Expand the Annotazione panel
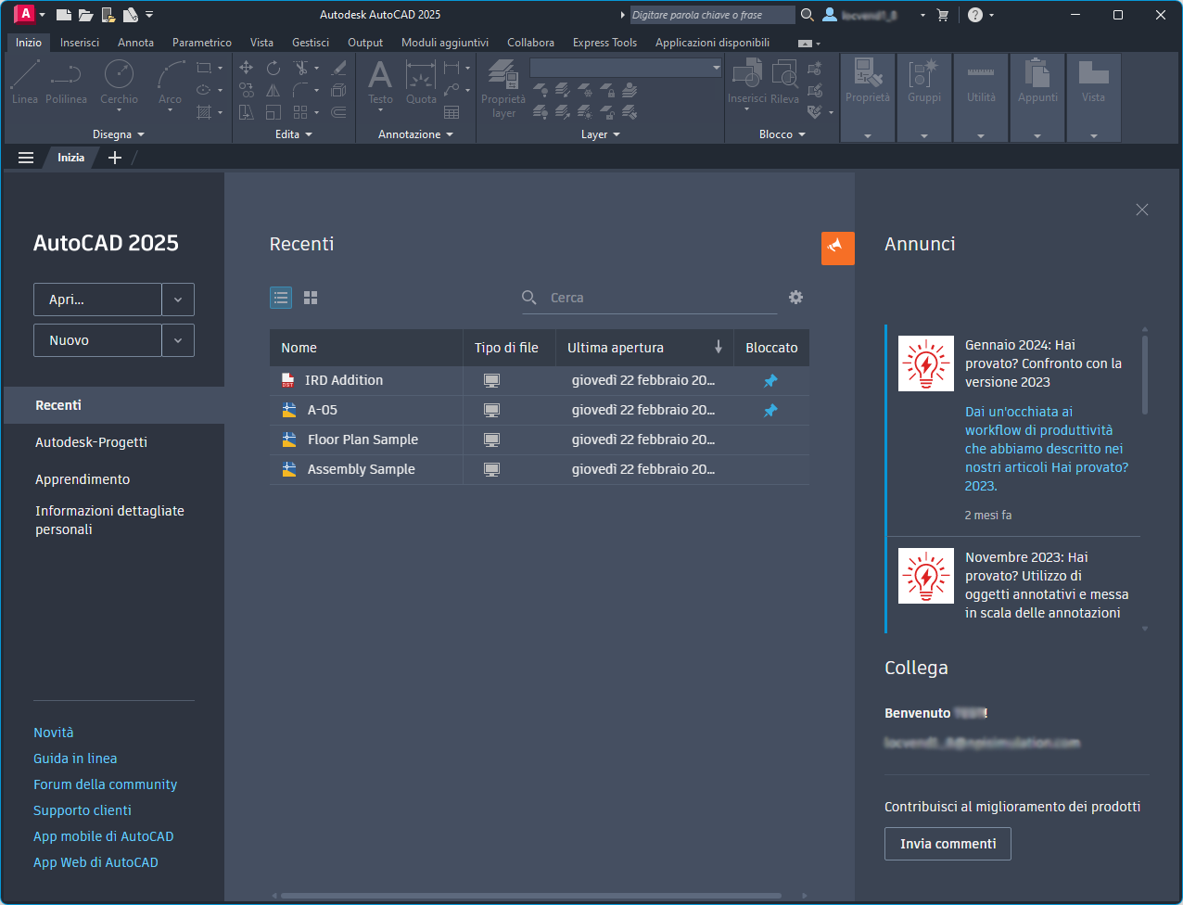Screen dimensions: 1183x905 (415, 134)
